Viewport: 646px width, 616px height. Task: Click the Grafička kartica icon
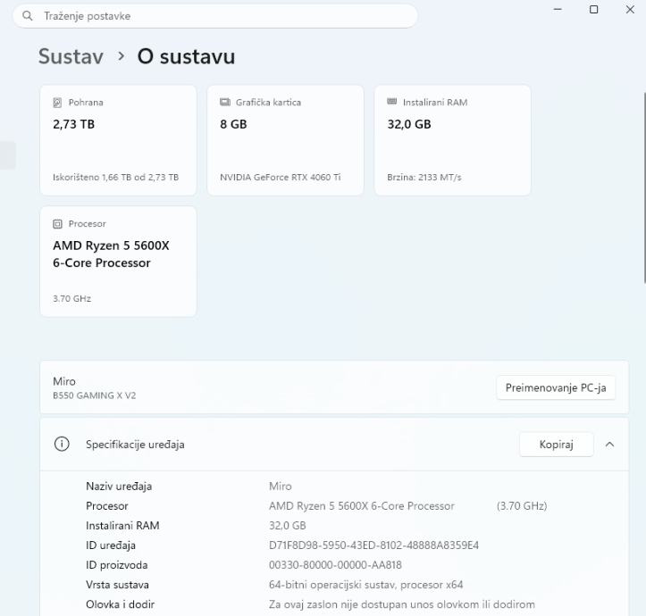225,103
